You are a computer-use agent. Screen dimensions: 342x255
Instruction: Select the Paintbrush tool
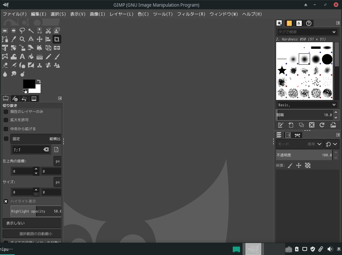(x=57, y=57)
